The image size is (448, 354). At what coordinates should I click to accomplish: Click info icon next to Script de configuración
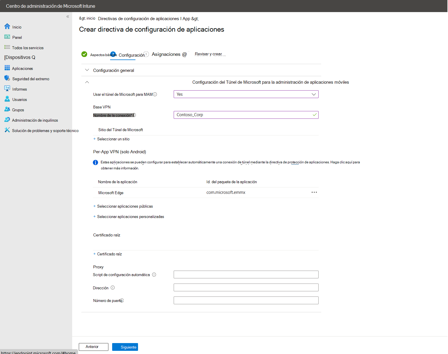coord(154,275)
